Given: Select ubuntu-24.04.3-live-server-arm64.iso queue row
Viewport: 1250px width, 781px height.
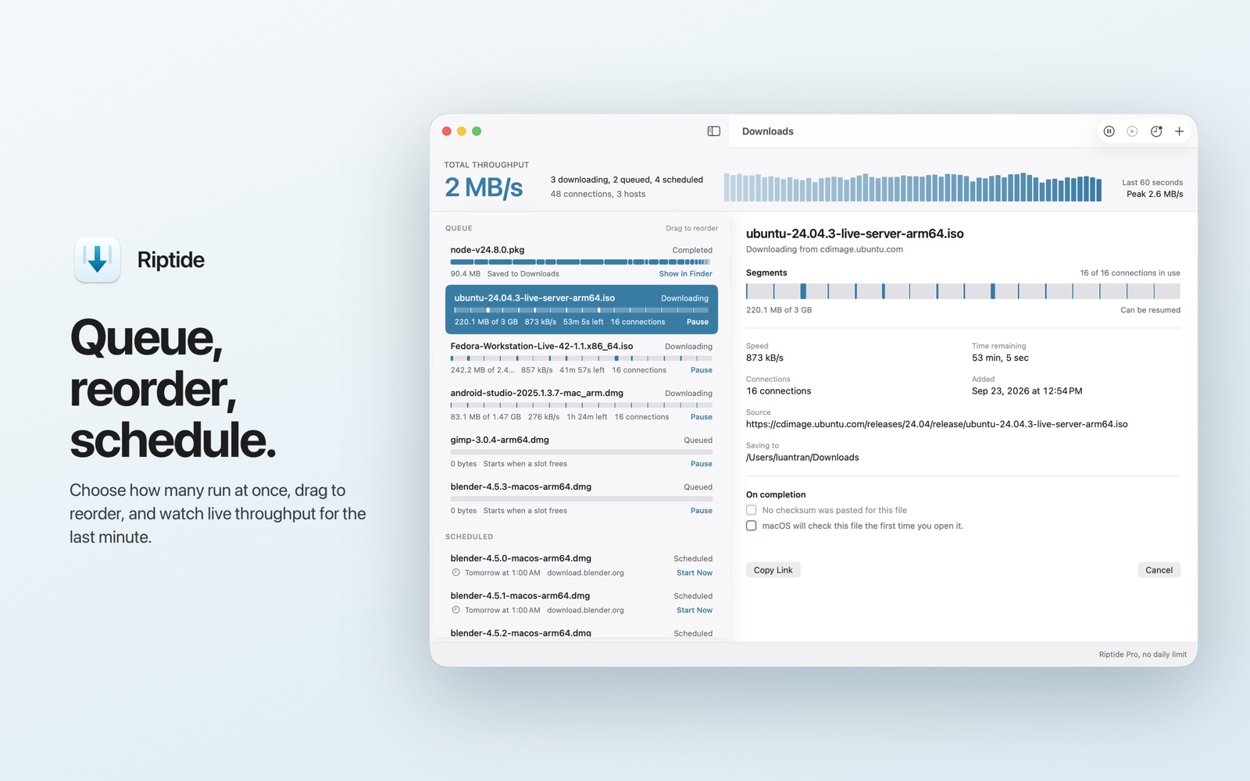Looking at the screenshot, I should (x=581, y=309).
